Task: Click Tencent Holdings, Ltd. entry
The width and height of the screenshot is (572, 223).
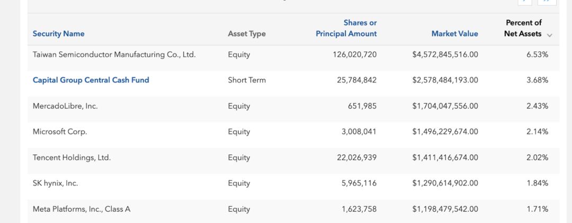Action: 71,158
